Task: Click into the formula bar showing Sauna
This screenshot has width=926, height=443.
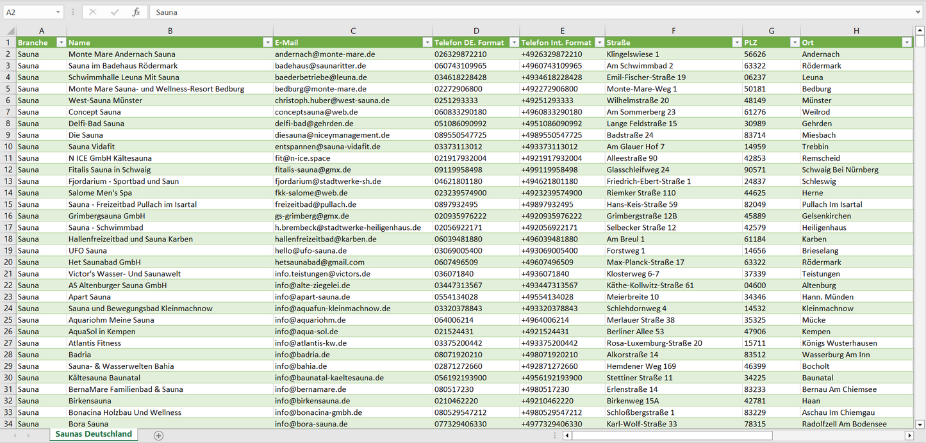Action: click(x=513, y=12)
